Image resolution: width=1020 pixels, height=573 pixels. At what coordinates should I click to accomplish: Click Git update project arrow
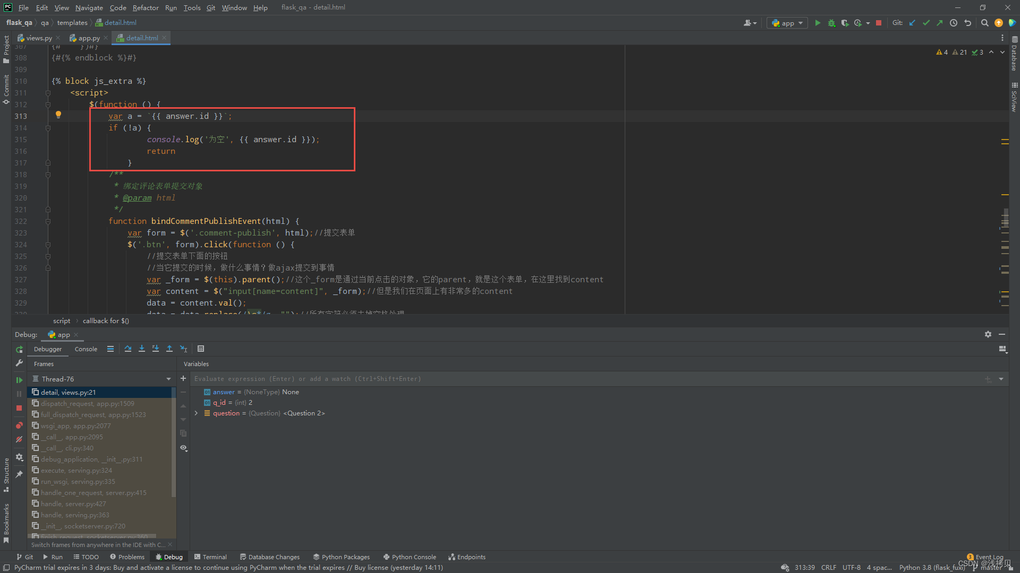(x=912, y=23)
